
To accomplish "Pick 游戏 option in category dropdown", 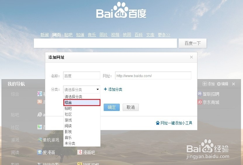I will tap(82, 120).
